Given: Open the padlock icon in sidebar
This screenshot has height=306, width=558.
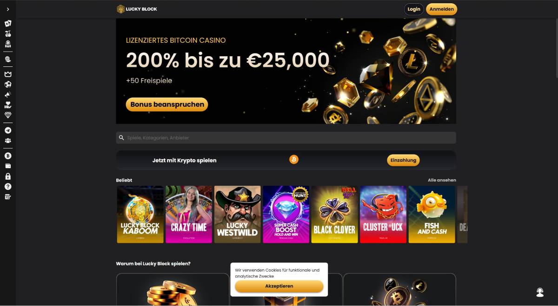Looking at the screenshot, I should pos(8,176).
